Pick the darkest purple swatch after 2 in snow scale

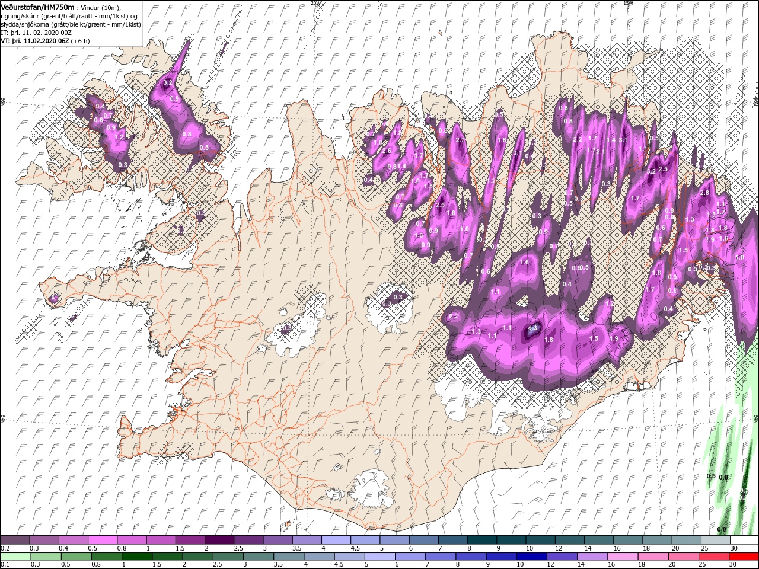[219, 539]
